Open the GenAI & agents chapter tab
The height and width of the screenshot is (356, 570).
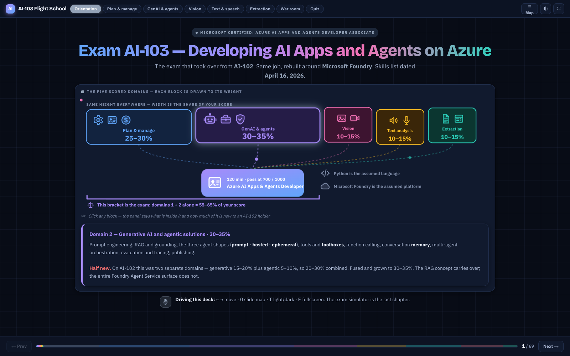pyautogui.click(x=163, y=9)
